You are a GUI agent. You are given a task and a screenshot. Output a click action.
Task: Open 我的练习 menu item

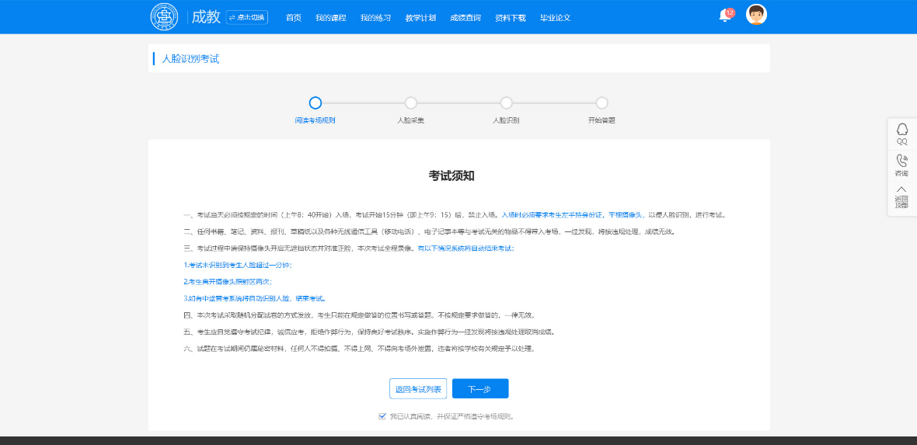pos(375,18)
